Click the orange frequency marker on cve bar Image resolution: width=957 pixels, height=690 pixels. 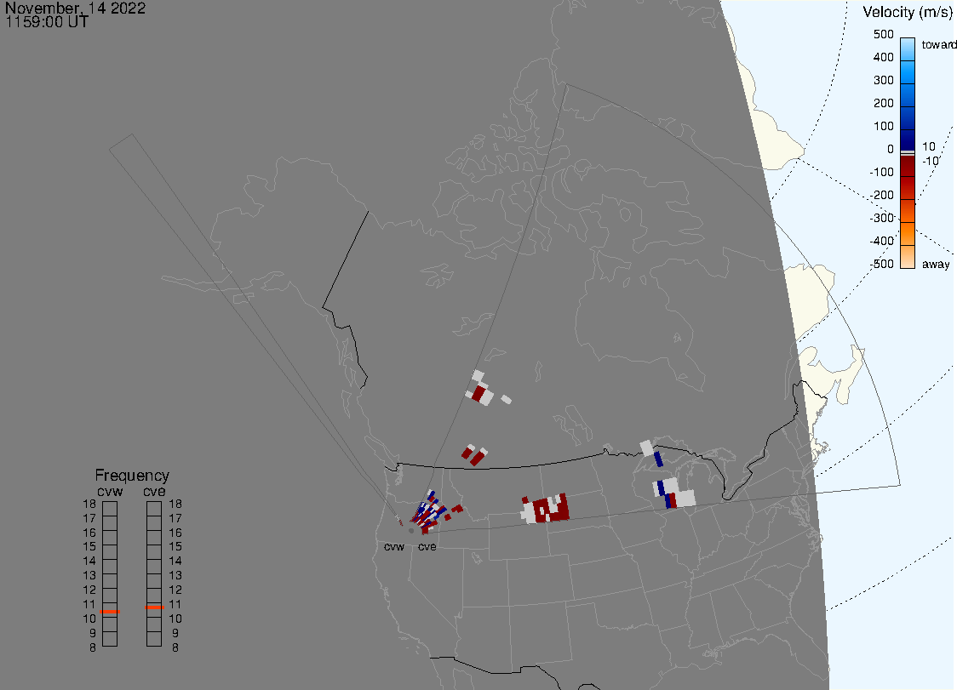(x=154, y=607)
